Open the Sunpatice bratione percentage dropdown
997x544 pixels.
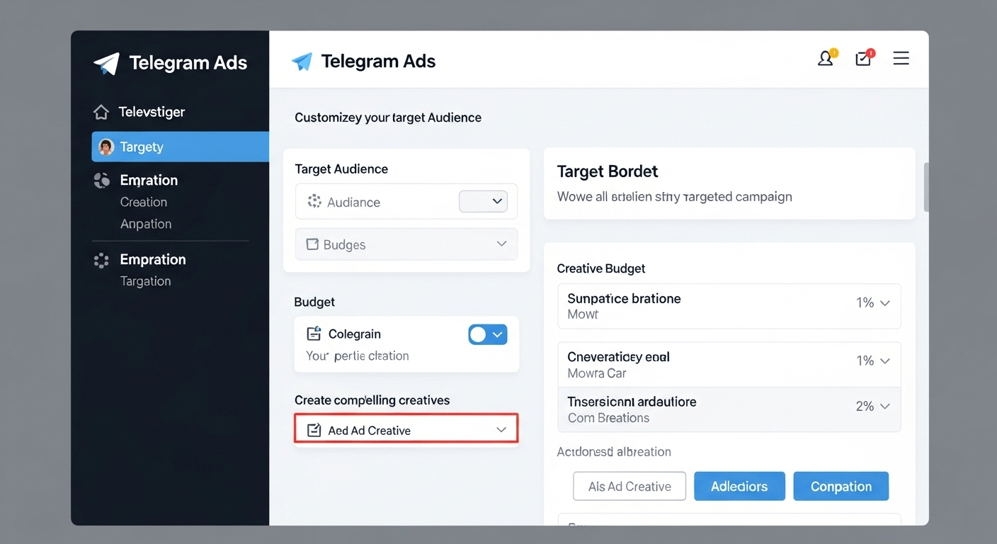[872, 303]
